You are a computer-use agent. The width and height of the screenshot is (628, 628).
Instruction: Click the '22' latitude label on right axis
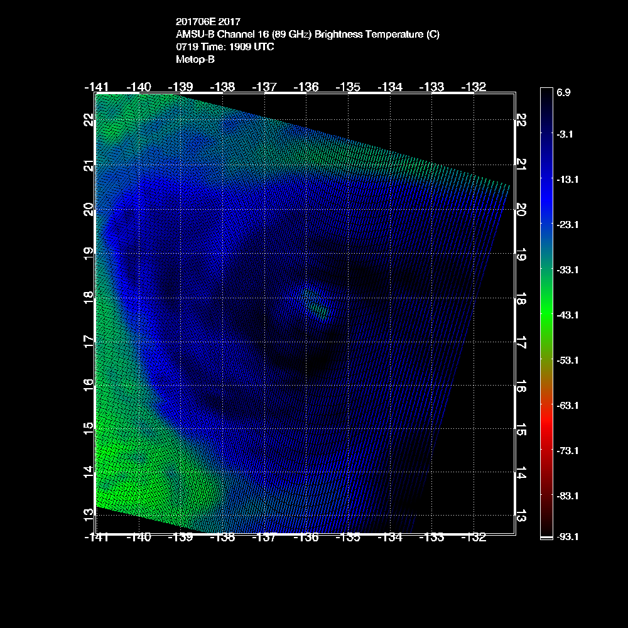pos(521,120)
